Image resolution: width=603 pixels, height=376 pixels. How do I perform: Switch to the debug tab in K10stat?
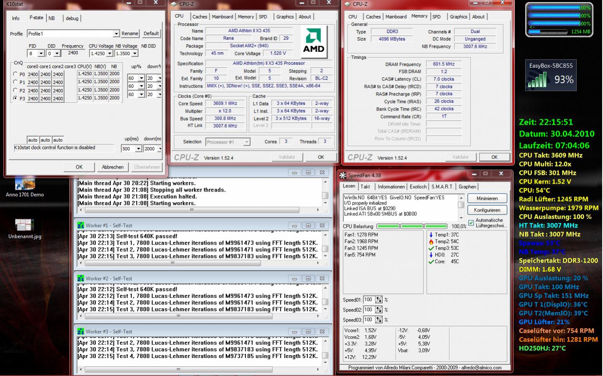point(72,18)
